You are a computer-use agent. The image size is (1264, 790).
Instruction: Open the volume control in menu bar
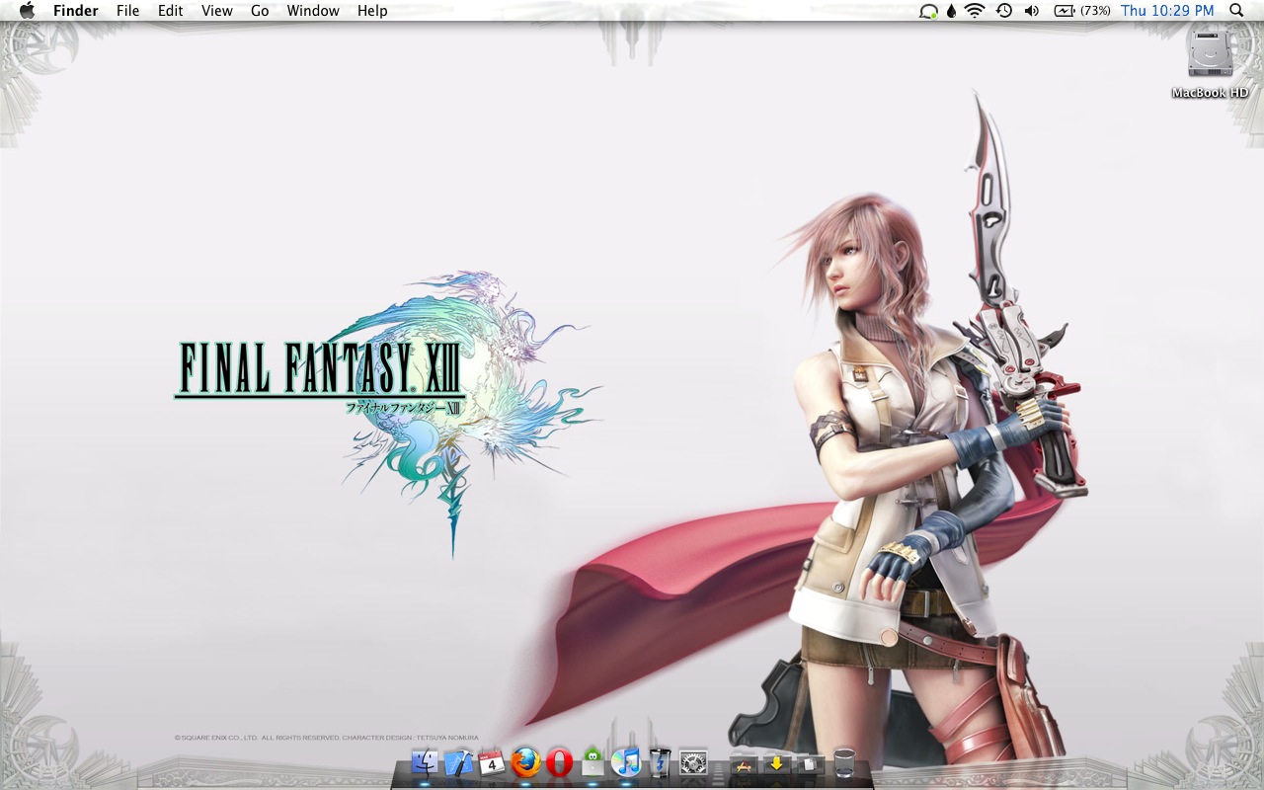pos(1032,11)
